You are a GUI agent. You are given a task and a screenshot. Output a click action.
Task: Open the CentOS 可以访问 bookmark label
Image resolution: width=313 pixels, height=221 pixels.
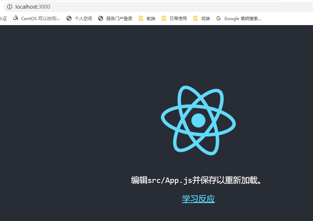(x=41, y=19)
